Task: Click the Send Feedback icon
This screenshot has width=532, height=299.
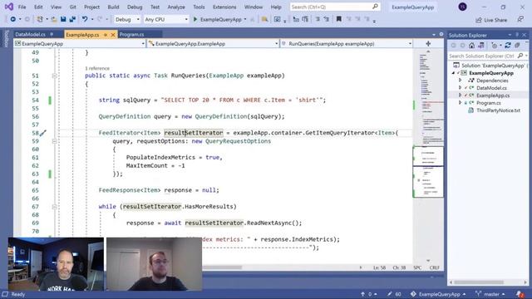Action: click(x=520, y=20)
